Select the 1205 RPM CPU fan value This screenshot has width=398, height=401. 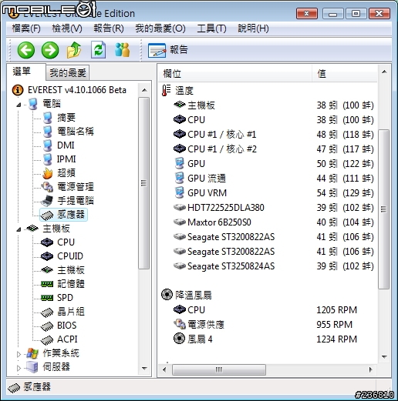336,310
